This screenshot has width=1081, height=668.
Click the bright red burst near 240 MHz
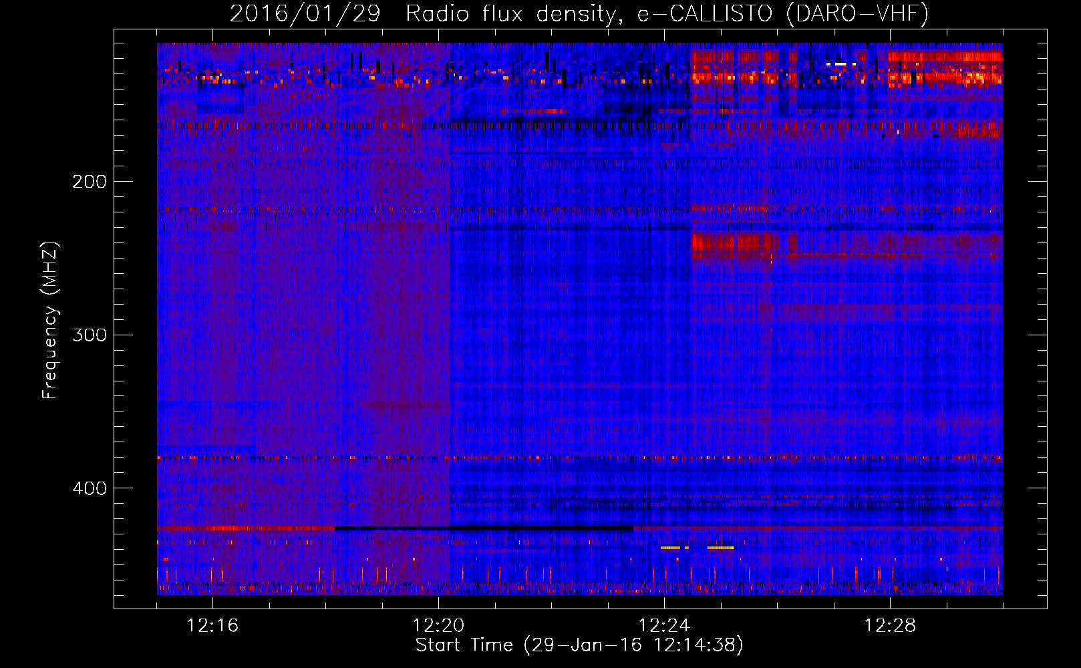pyautogui.click(x=735, y=243)
